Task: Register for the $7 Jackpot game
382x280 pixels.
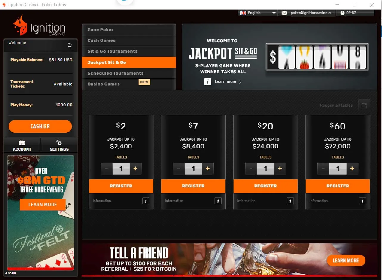Action: coord(193,186)
